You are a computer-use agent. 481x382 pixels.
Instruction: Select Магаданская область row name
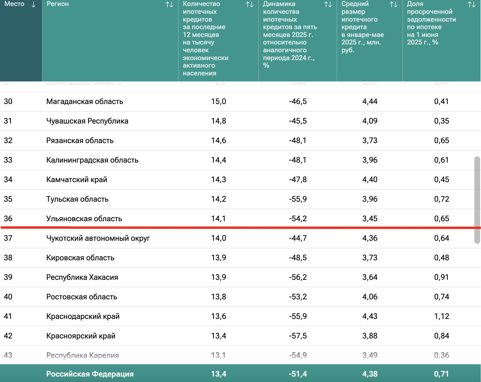(x=85, y=102)
